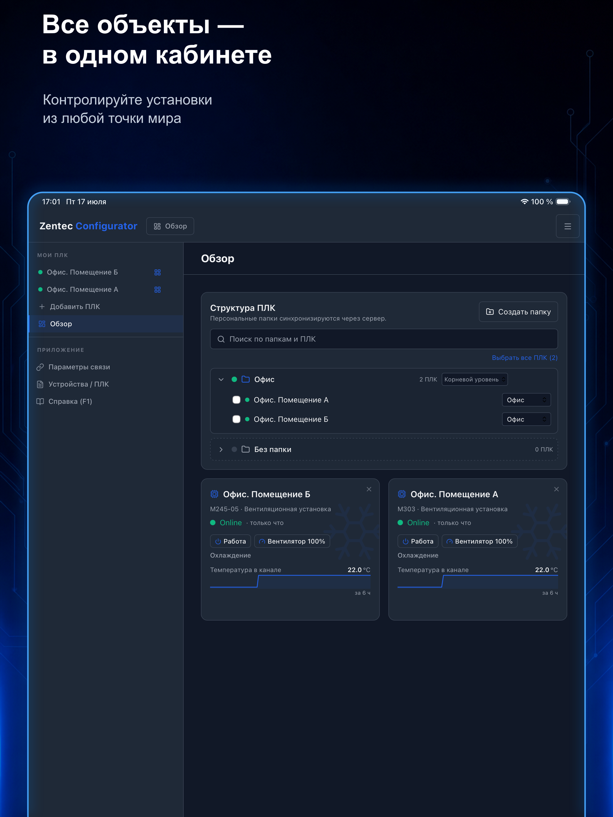Screen dimensions: 613x817
Task: Click the 17:01 clock in status bar
Action: [51, 202]
